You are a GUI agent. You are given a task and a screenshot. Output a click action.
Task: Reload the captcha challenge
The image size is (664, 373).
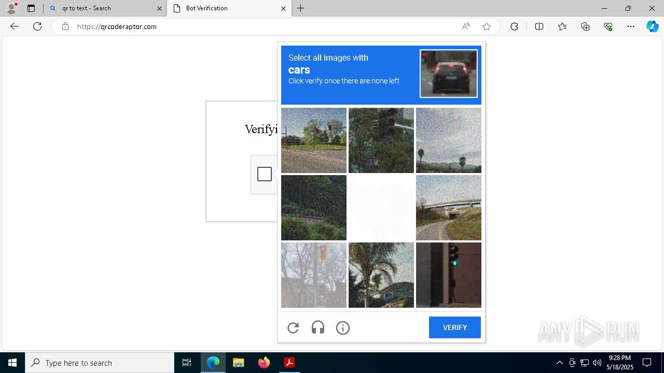coord(293,327)
